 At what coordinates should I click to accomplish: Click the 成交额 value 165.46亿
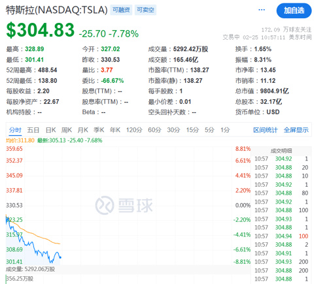(186, 59)
